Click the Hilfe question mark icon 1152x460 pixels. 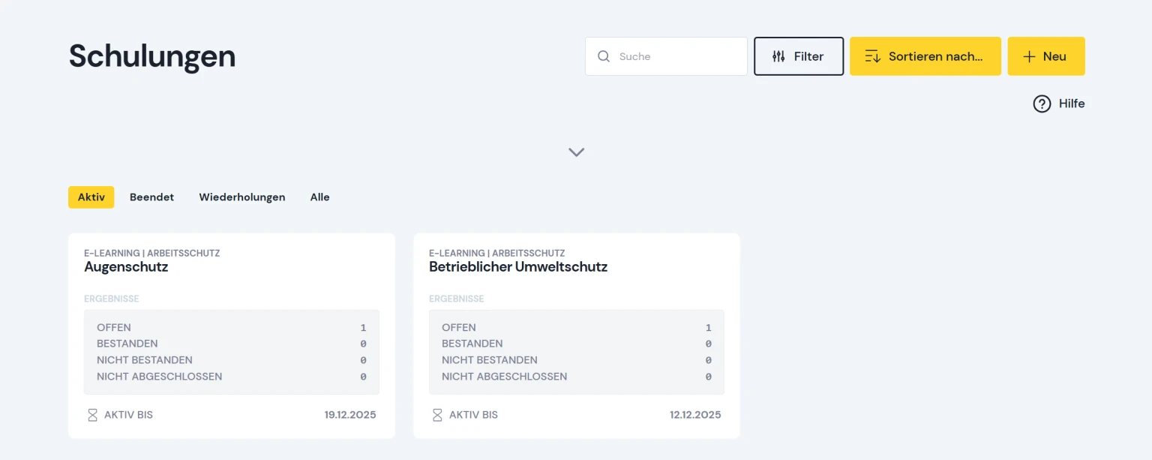[1042, 104]
